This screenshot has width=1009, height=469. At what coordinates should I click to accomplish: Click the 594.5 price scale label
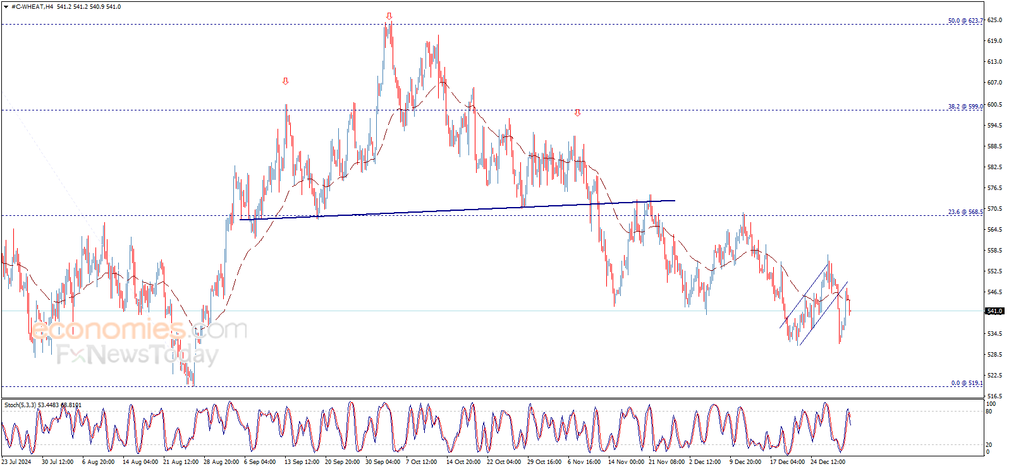coord(994,126)
